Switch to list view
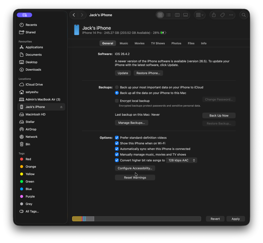263x243 pixels. [168, 15]
